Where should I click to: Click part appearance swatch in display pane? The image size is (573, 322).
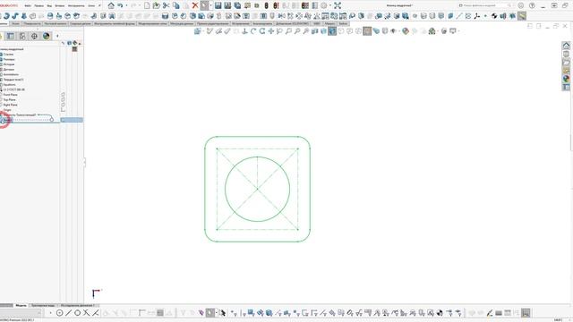coord(75,49)
